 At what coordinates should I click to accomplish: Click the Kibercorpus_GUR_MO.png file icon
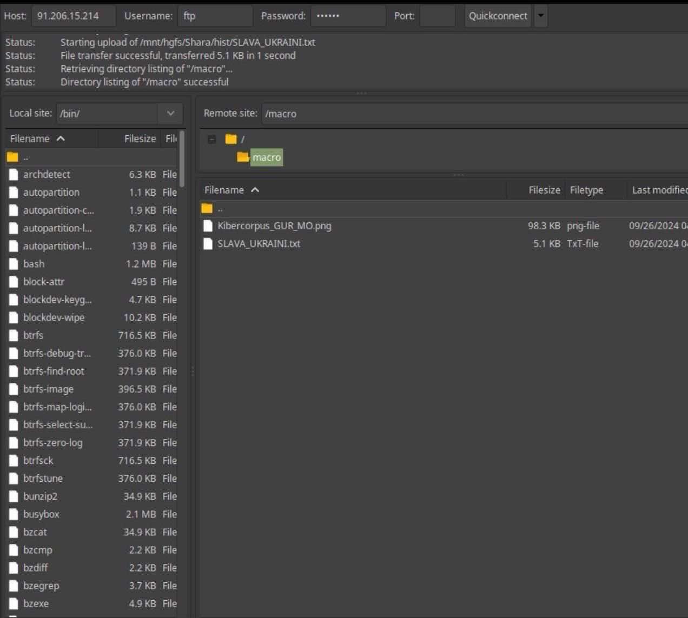click(x=208, y=226)
